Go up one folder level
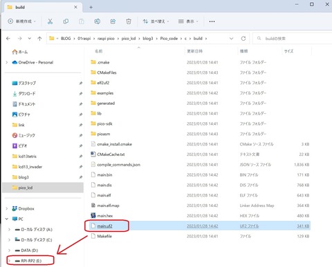Screen dimensions: 332x267 [39, 39]
